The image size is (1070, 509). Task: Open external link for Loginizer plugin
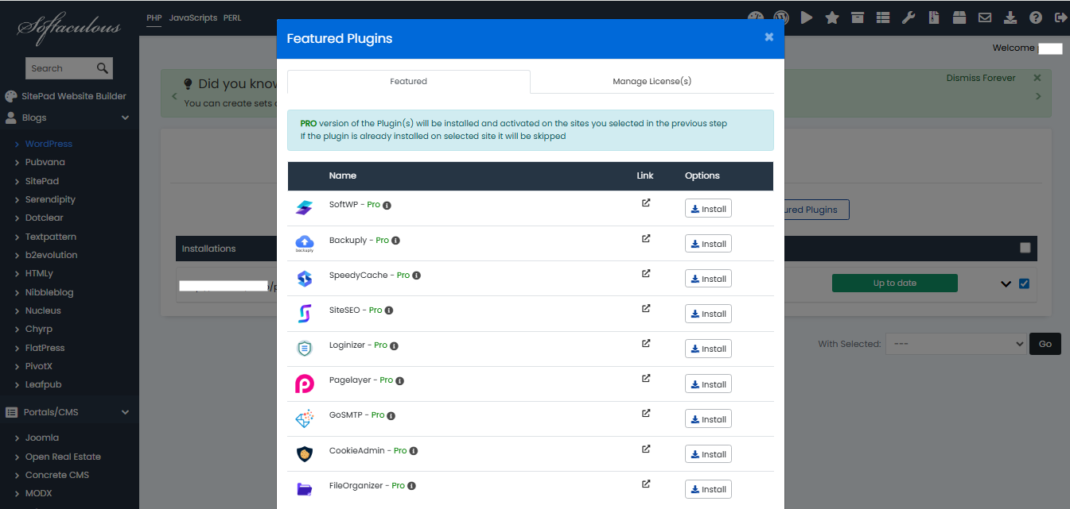[x=646, y=343]
